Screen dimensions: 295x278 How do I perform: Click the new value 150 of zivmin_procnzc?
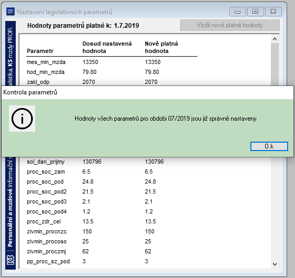click(x=150, y=231)
